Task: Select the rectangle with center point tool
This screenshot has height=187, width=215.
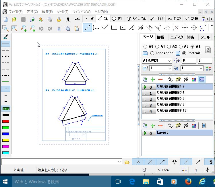Action: pos(123,28)
